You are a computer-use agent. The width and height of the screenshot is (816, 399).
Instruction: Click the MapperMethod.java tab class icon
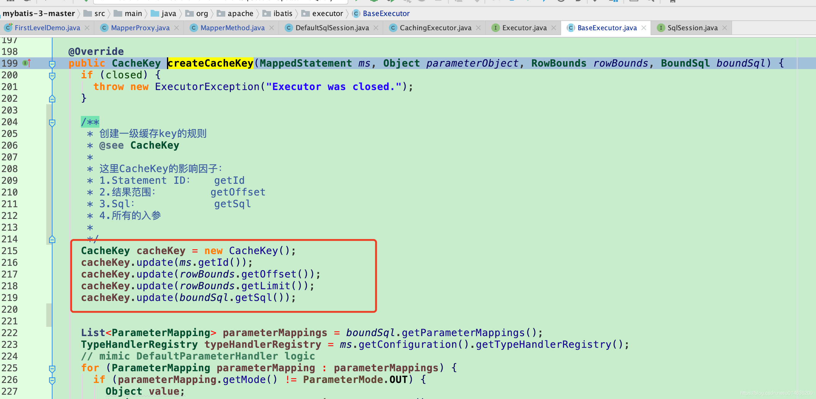pos(194,28)
